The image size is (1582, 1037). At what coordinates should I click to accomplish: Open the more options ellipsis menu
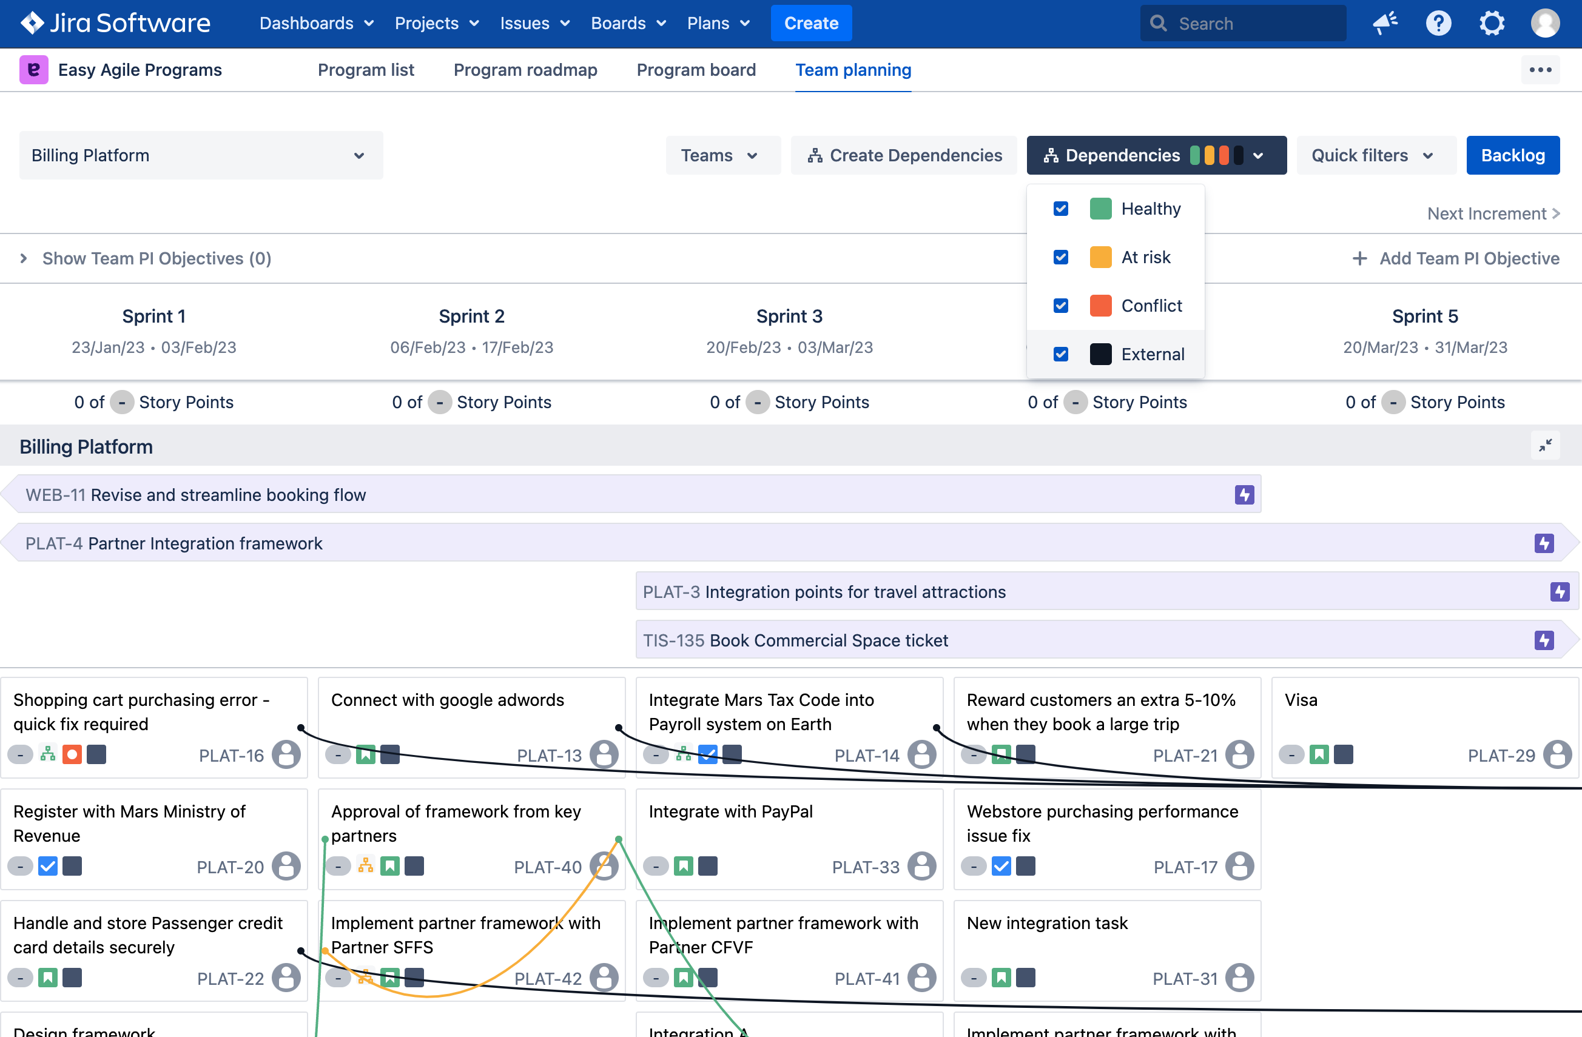(x=1540, y=70)
